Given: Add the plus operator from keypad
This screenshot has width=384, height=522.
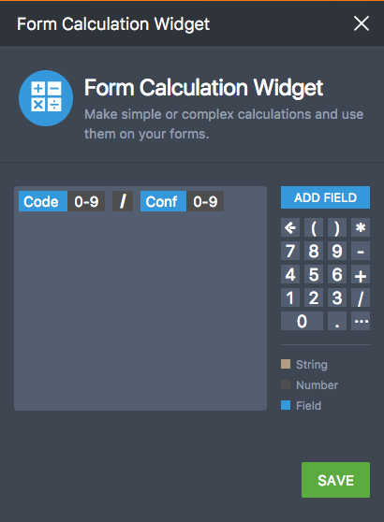Looking at the screenshot, I should pyautogui.click(x=361, y=274).
